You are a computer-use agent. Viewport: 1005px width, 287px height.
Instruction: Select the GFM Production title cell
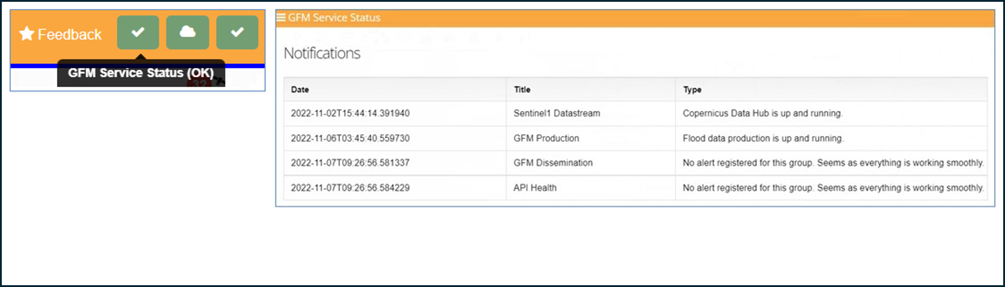(546, 138)
